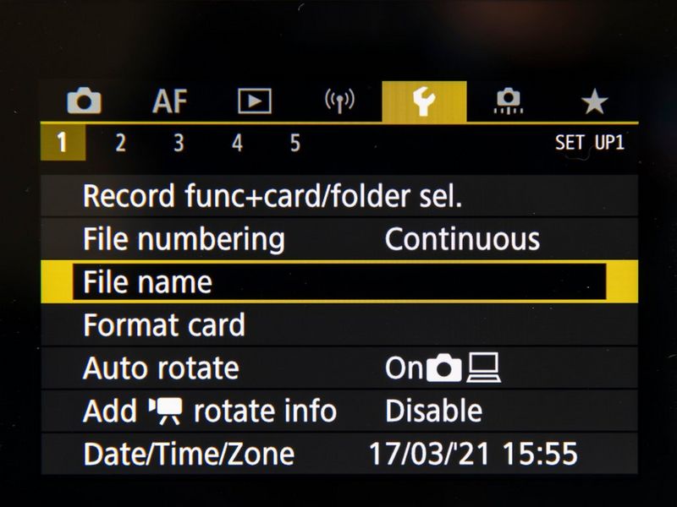The width and height of the screenshot is (677, 507).
Task: Open the highlighted File name item
Action: pyautogui.click(x=339, y=282)
